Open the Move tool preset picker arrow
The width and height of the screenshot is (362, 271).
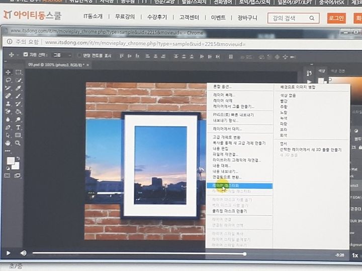[x=17, y=55]
